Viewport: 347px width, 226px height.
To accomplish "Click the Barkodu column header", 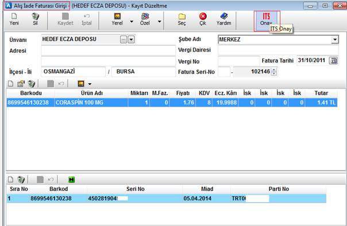I will pyautogui.click(x=31, y=93).
